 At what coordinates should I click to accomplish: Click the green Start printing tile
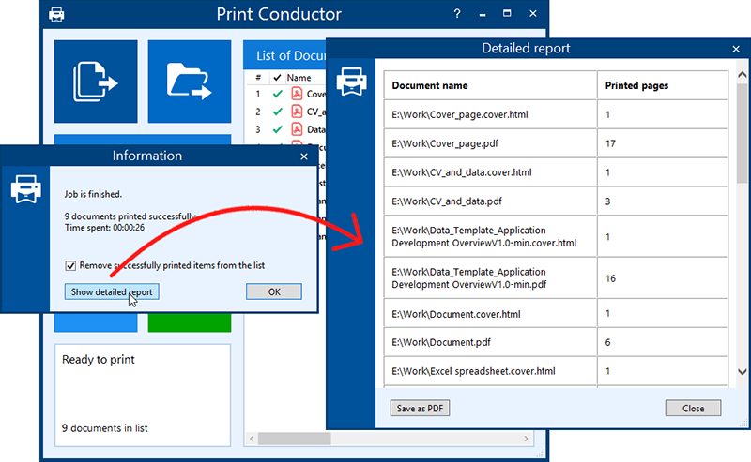tap(190, 322)
